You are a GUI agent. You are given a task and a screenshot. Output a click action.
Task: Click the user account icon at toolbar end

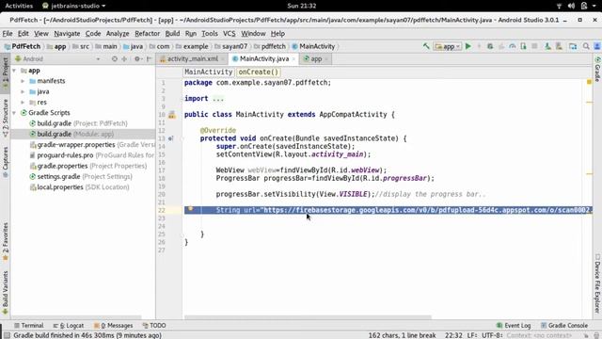597,46
